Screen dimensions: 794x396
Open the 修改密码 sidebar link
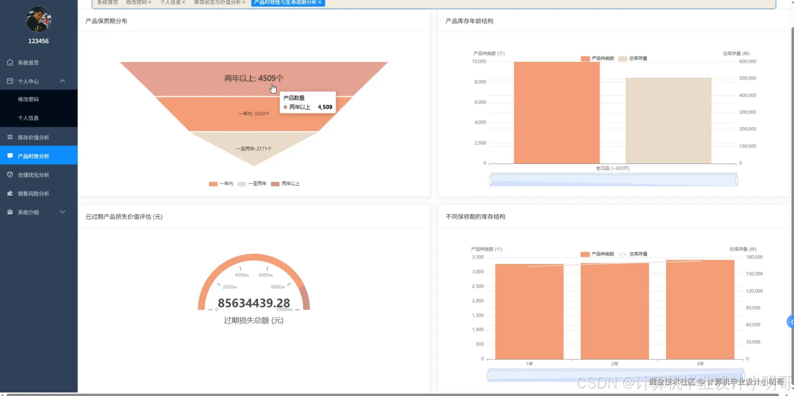(28, 99)
